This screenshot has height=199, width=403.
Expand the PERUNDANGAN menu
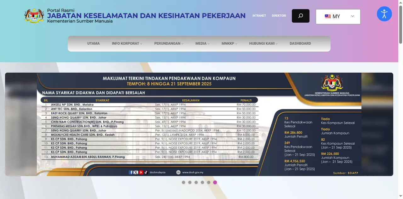[169, 44]
